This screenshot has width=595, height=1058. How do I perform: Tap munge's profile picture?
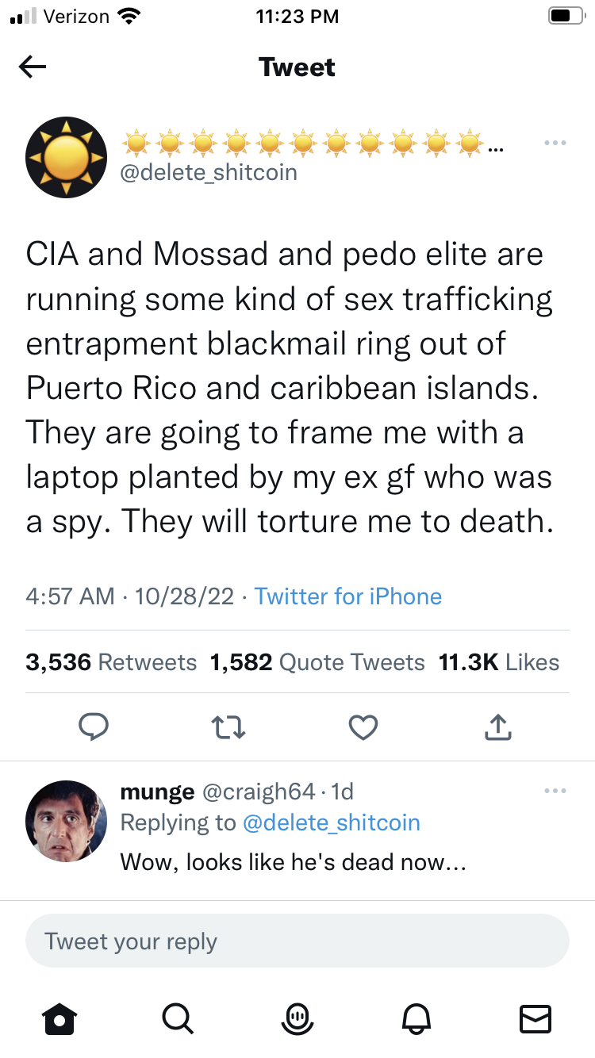click(66, 820)
